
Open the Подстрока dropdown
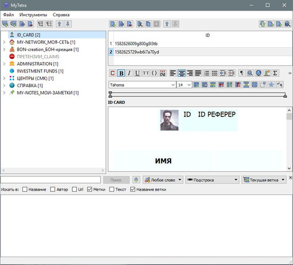[212, 180]
